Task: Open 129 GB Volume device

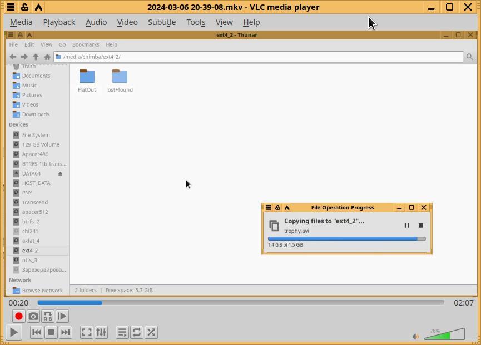Action: pos(41,144)
